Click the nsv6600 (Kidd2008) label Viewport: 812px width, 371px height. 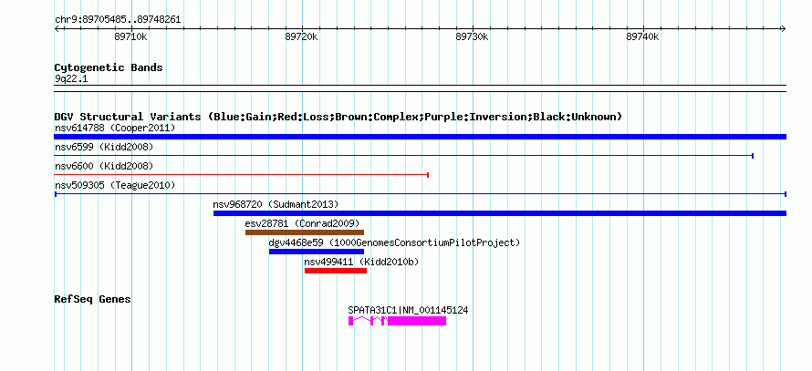tap(104, 166)
